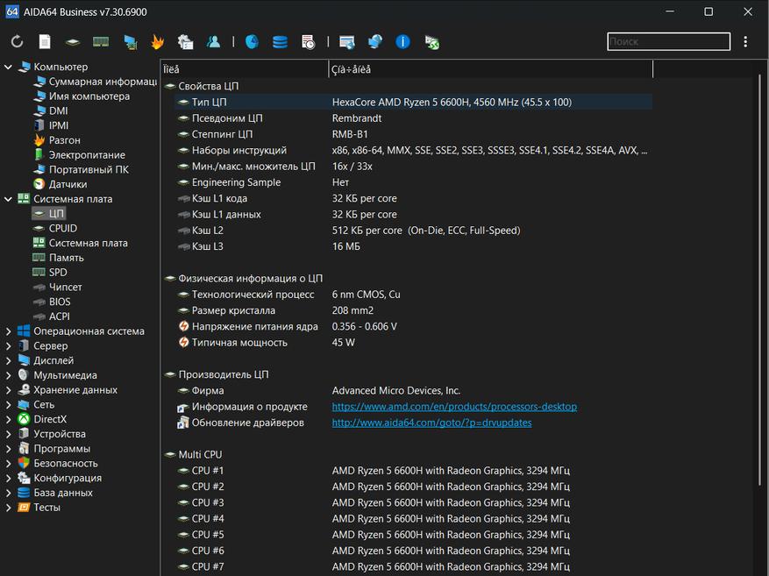769x576 pixels.
Task: Expand the Безопасность tree node
Action: (x=9, y=464)
